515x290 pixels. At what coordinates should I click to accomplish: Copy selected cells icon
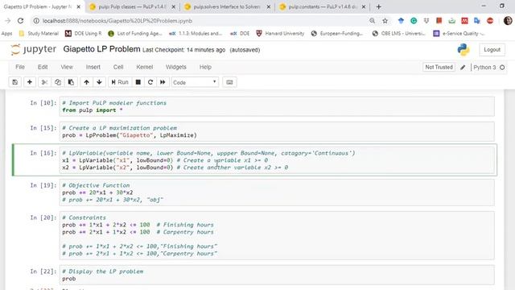click(x=58, y=82)
